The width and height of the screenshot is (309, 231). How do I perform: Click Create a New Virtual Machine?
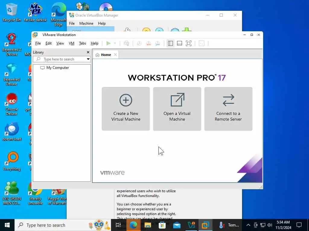pos(126,109)
